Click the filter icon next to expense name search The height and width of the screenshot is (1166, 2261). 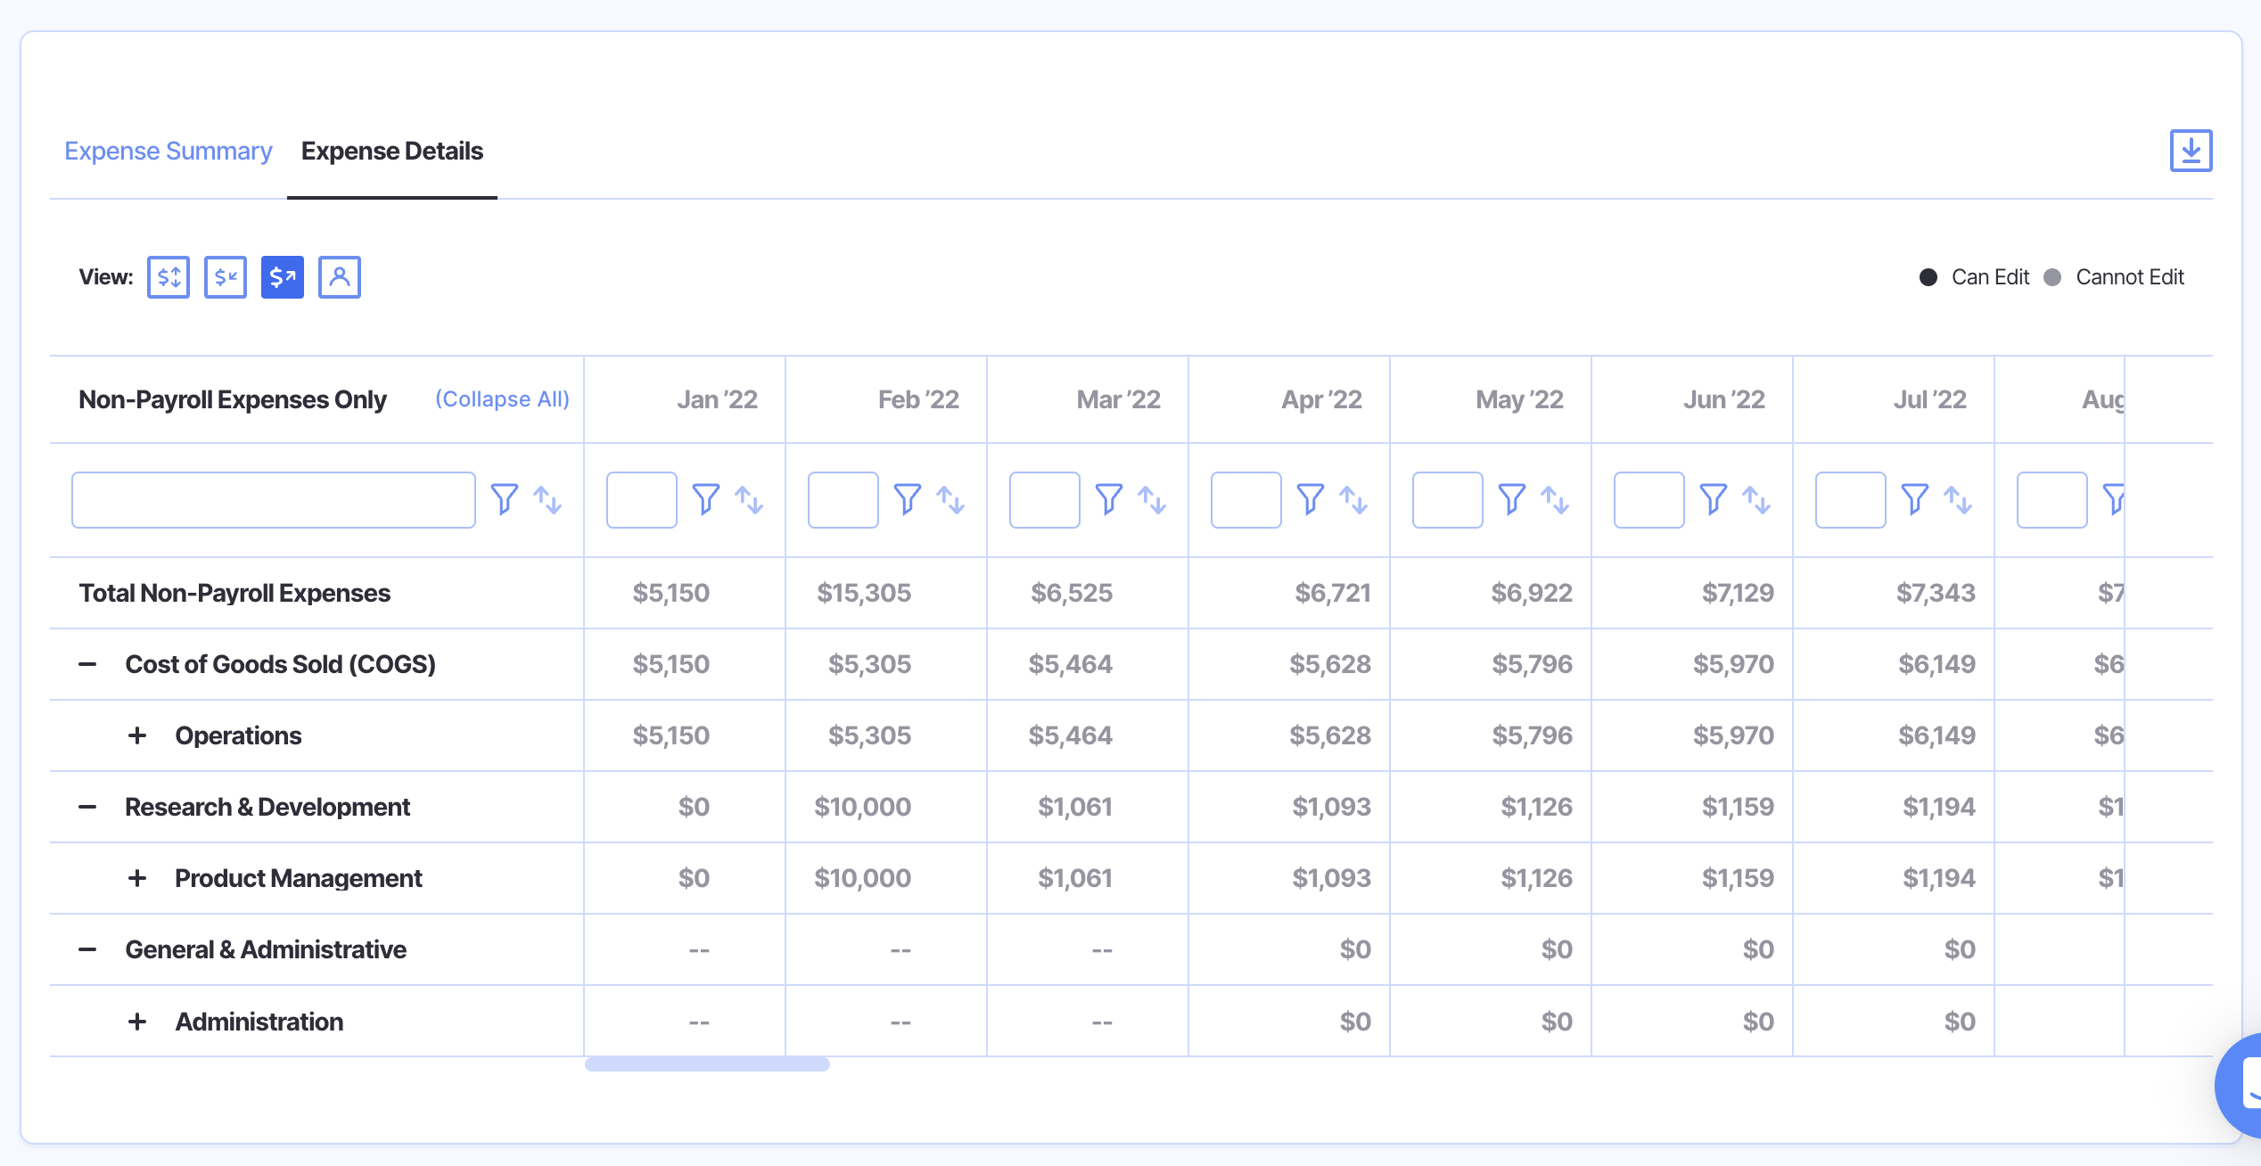505,499
